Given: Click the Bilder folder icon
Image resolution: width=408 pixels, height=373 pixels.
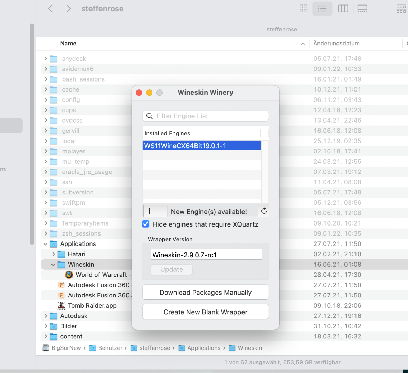Looking at the screenshot, I should click(54, 326).
